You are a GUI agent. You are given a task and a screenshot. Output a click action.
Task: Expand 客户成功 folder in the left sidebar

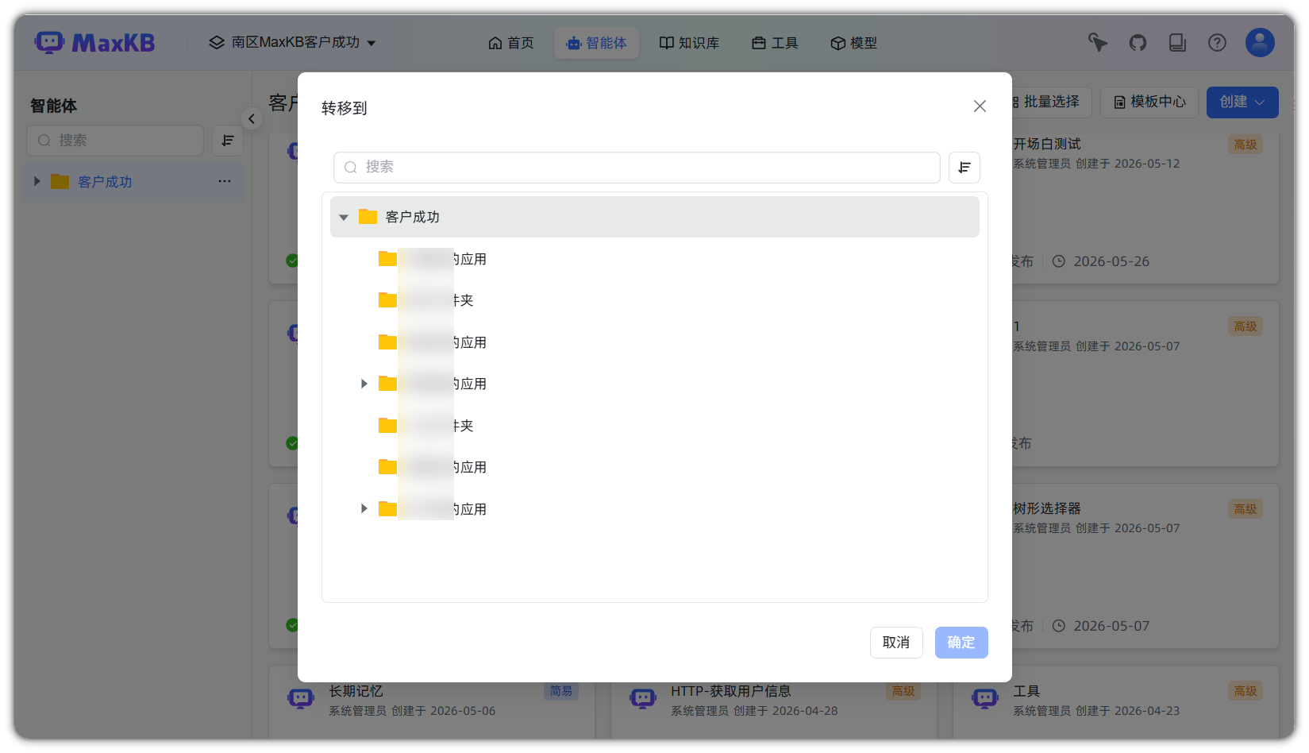tap(37, 182)
